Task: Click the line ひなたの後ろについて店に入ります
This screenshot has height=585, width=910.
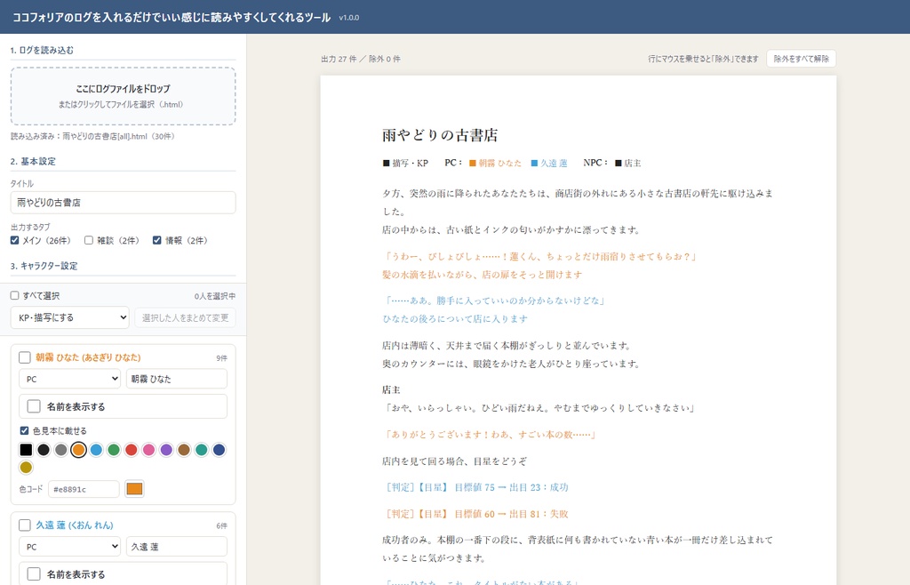Action: pyautogui.click(x=455, y=318)
